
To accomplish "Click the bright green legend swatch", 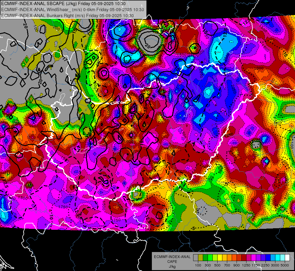I will pos(210,257).
